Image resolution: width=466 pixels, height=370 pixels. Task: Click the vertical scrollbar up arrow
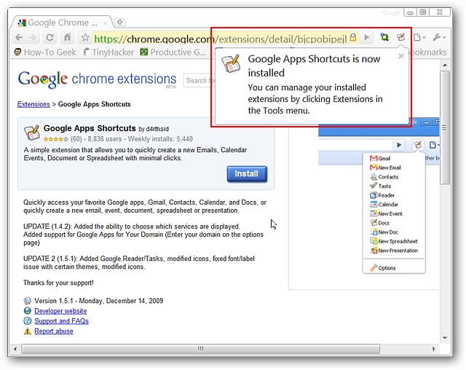coord(445,65)
